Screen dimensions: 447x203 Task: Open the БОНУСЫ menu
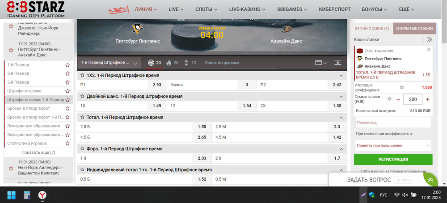(375, 9)
